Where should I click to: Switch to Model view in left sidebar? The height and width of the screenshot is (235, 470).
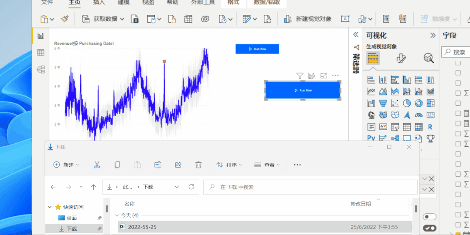coord(41,69)
